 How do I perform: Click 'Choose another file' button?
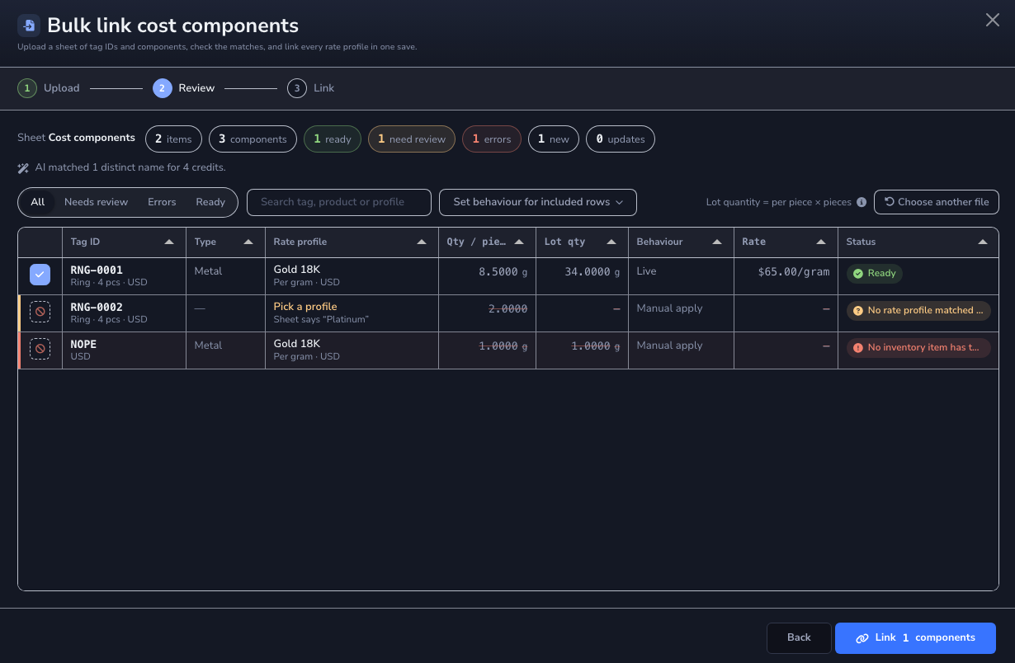coord(937,202)
